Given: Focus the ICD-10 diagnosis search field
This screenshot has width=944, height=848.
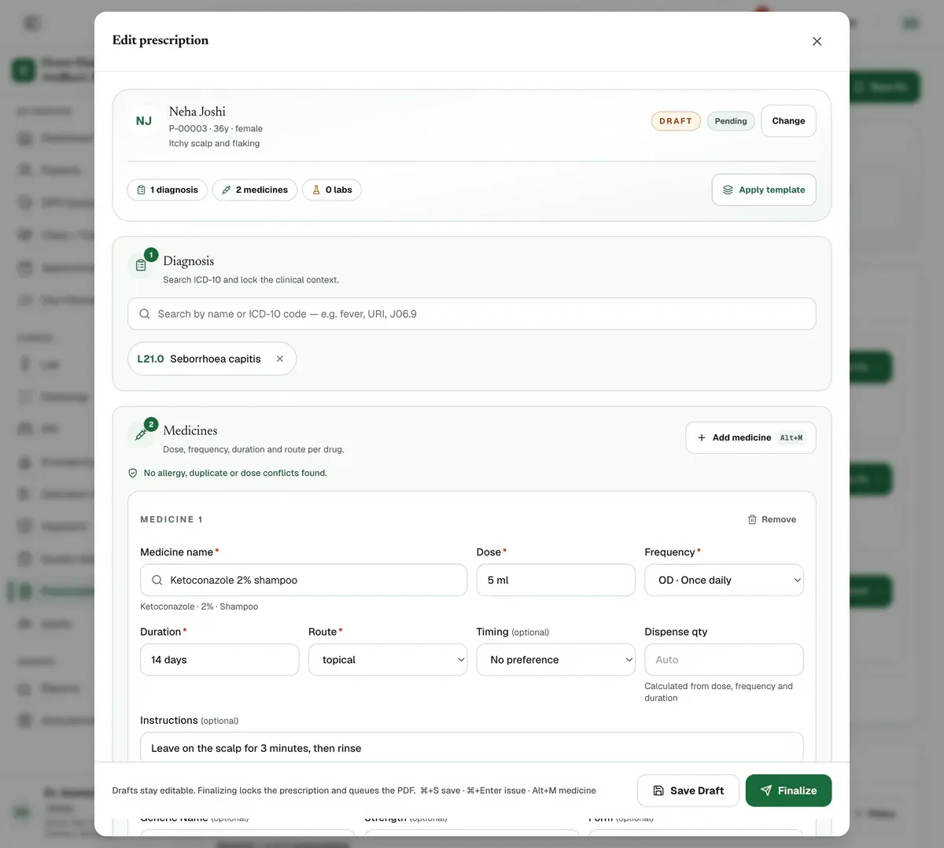Looking at the screenshot, I should 472,314.
